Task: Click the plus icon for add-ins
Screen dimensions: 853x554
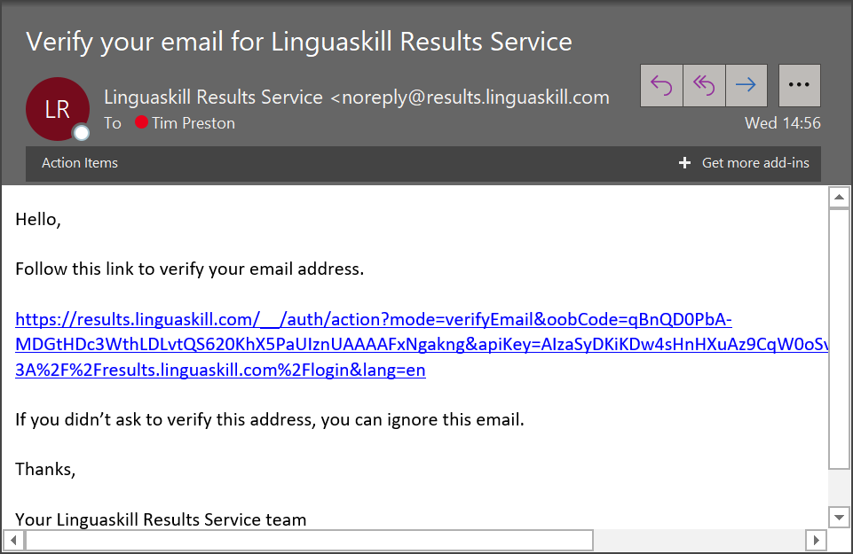Action: tap(685, 163)
